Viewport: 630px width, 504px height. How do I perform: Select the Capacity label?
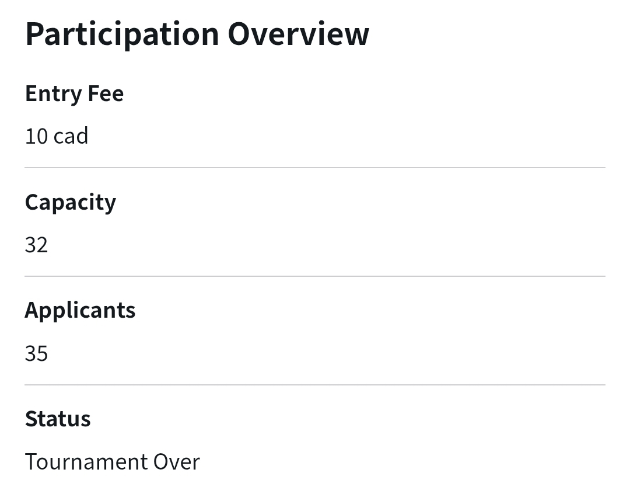tap(70, 202)
